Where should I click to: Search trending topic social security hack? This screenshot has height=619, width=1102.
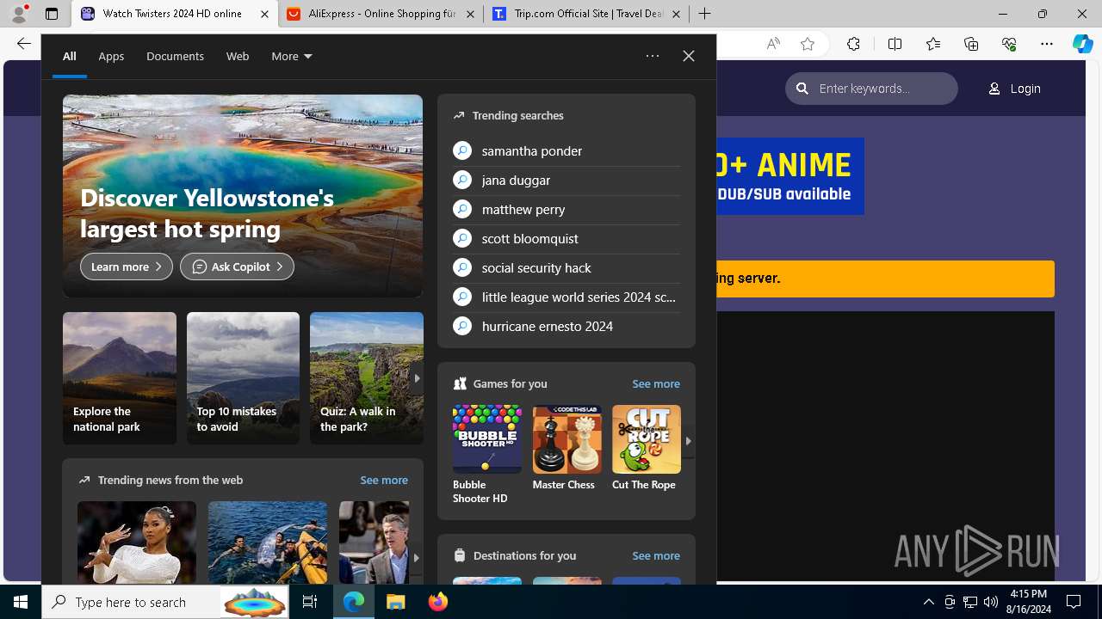(566, 267)
